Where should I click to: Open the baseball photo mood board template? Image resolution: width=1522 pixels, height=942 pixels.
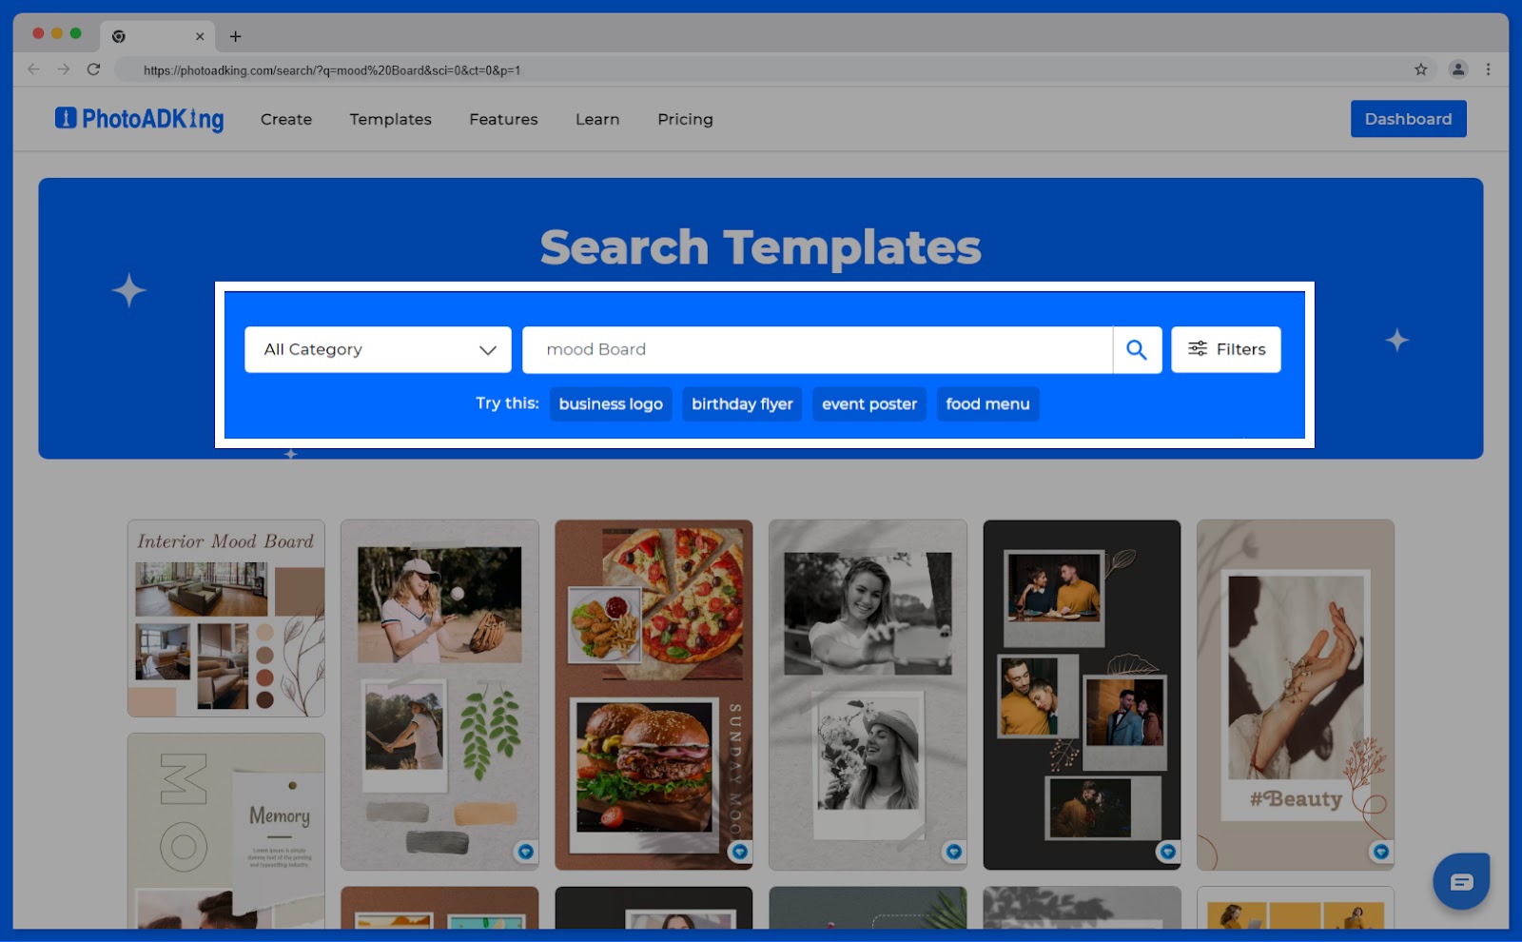pos(439,695)
